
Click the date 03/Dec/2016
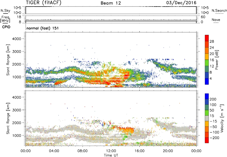pos(181,3)
